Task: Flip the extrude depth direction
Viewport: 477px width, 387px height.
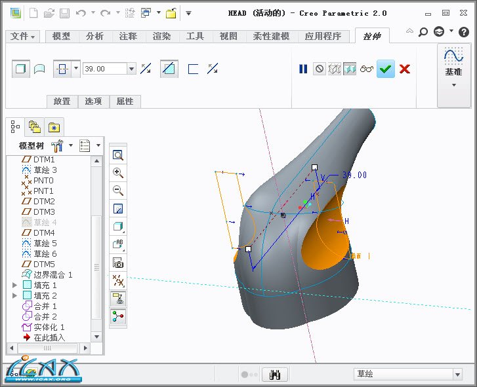Action: click(x=146, y=69)
